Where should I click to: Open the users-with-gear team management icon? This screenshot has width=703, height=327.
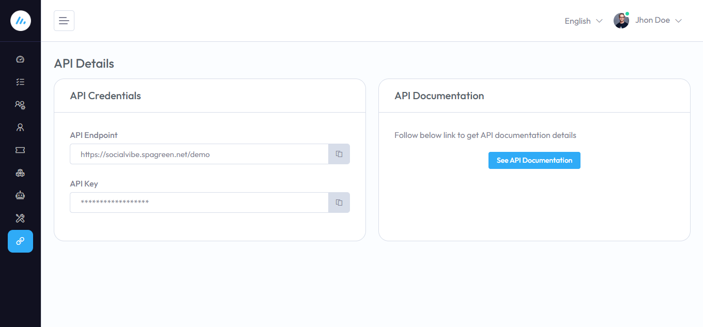point(20,105)
